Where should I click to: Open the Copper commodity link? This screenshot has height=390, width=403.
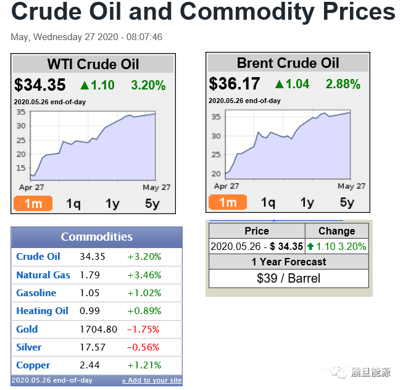point(33,365)
